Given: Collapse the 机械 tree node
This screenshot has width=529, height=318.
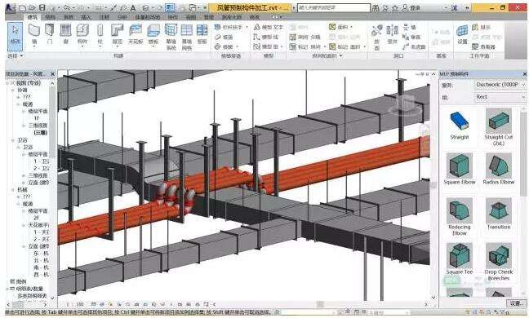Looking at the screenshot, I should (13, 190).
